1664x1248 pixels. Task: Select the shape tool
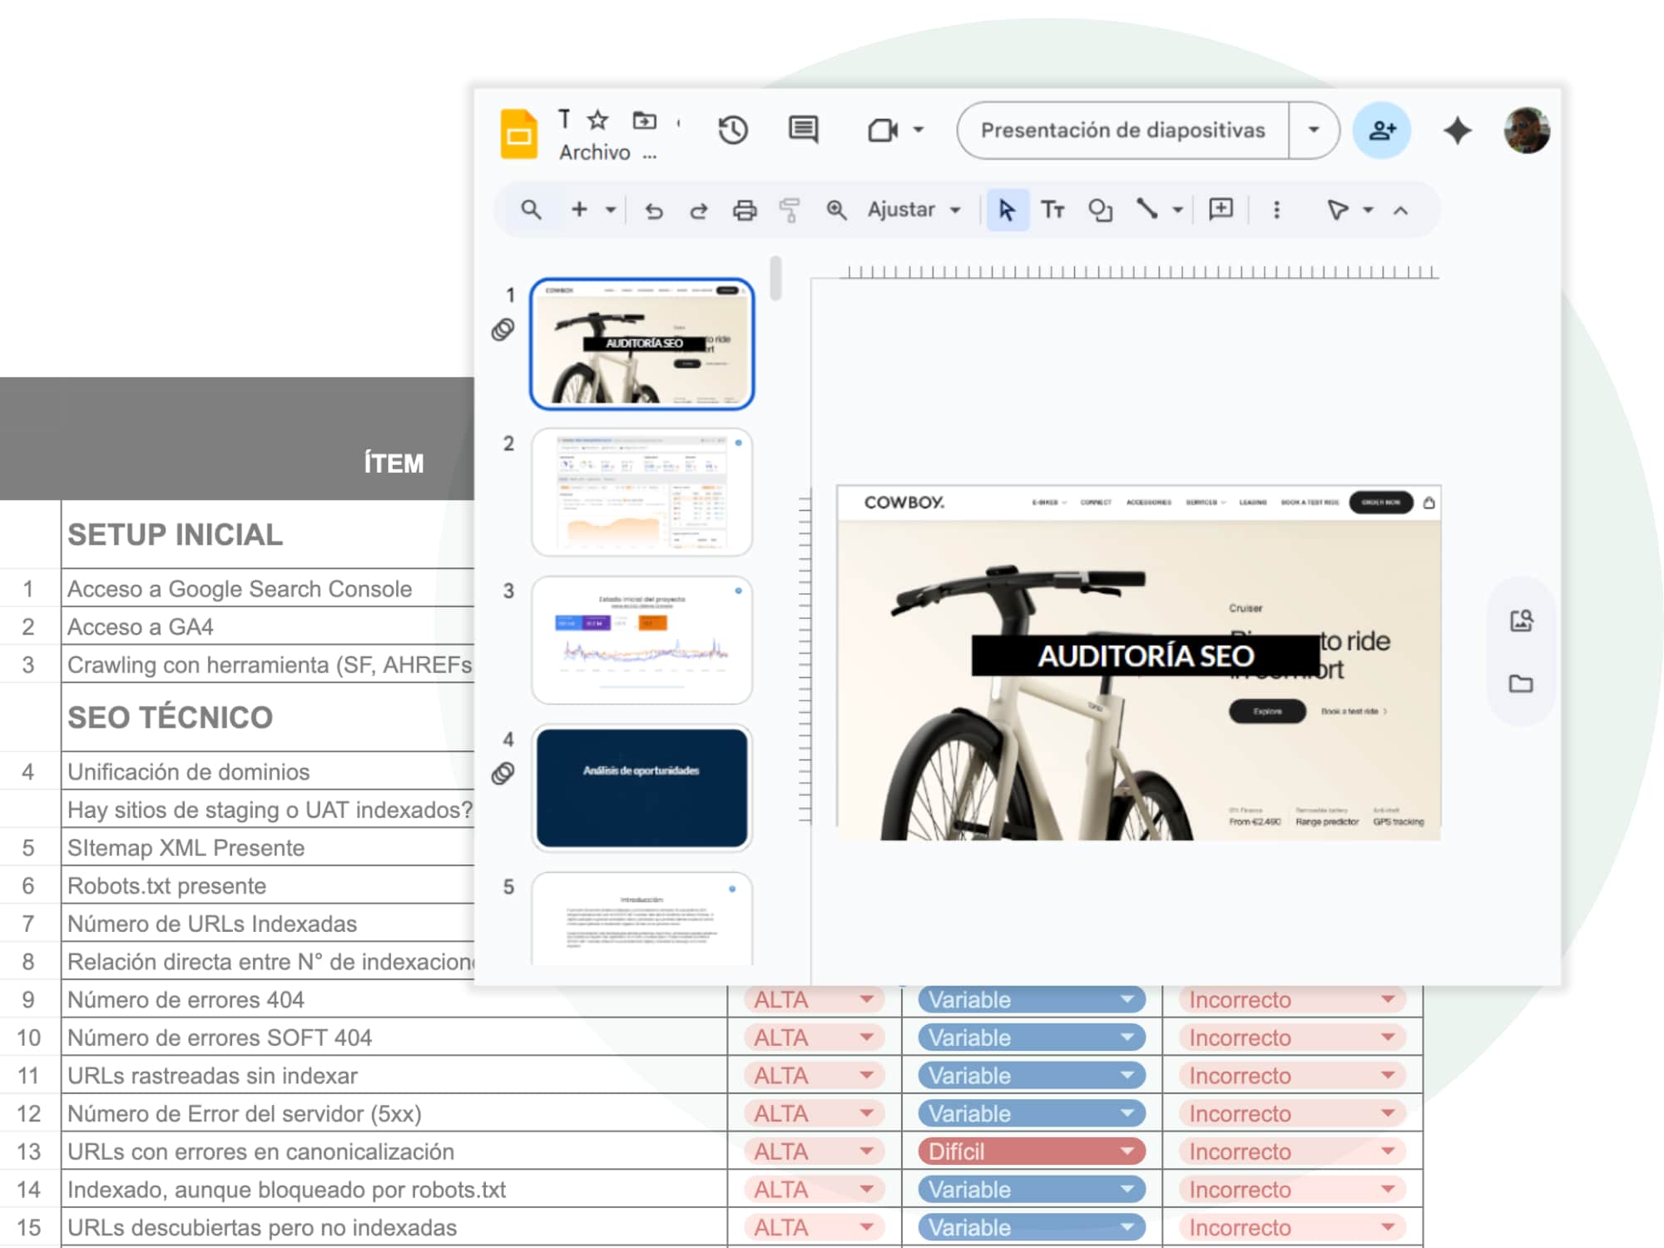[1100, 210]
